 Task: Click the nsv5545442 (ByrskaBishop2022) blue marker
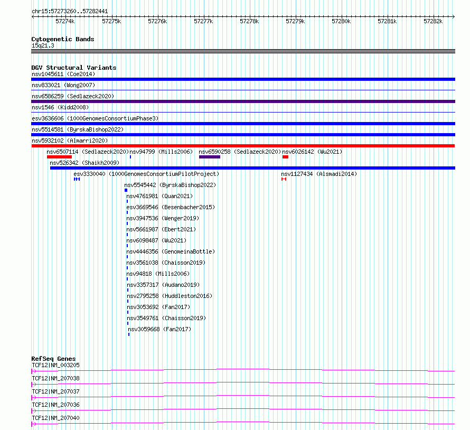[x=126, y=190]
